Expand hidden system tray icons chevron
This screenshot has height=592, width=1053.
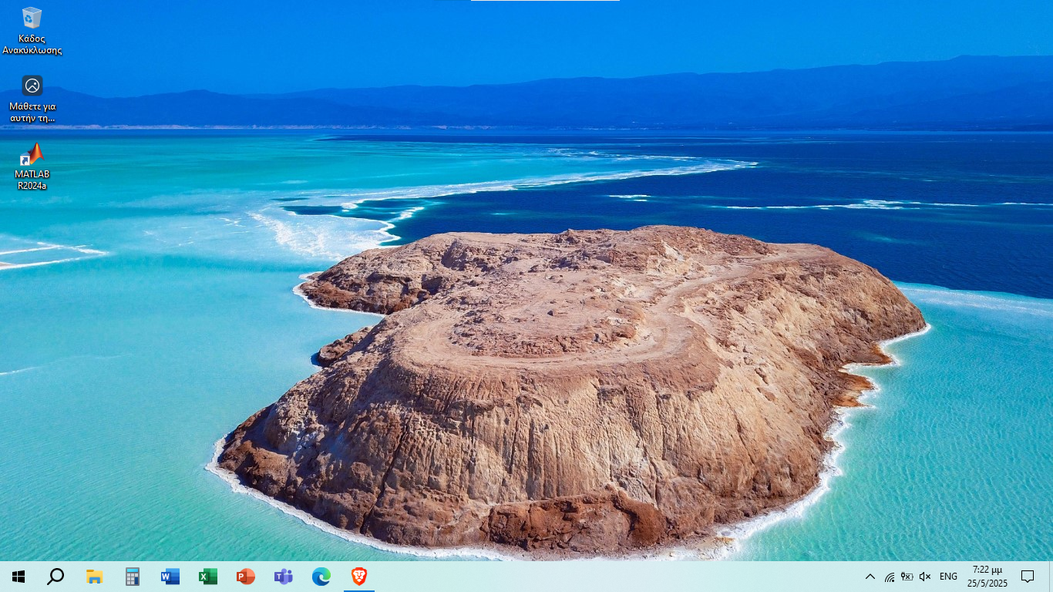870,577
